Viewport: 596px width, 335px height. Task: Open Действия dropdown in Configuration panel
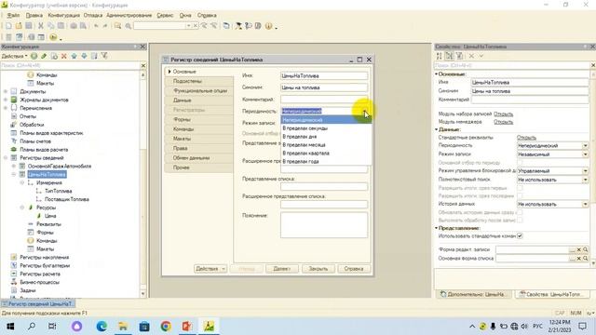pos(15,56)
